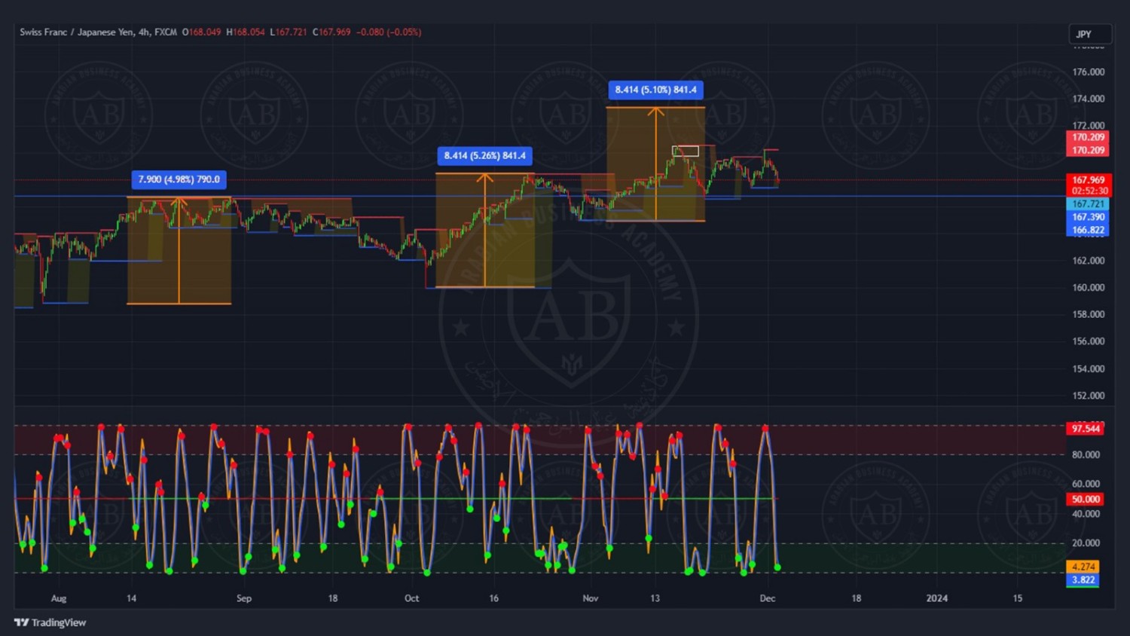Click the red 97.544 indicator value tag
Screen dimensions: 1130x636
click(x=1086, y=429)
